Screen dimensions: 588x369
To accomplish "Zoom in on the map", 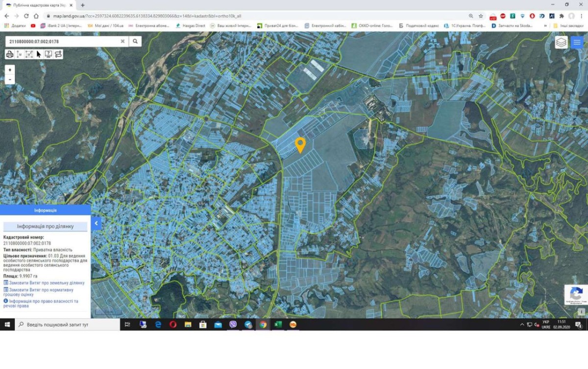I will [x=10, y=70].
